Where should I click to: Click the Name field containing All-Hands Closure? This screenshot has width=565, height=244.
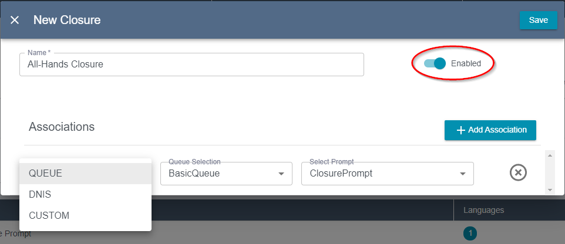pyautogui.click(x=191, y=65)
